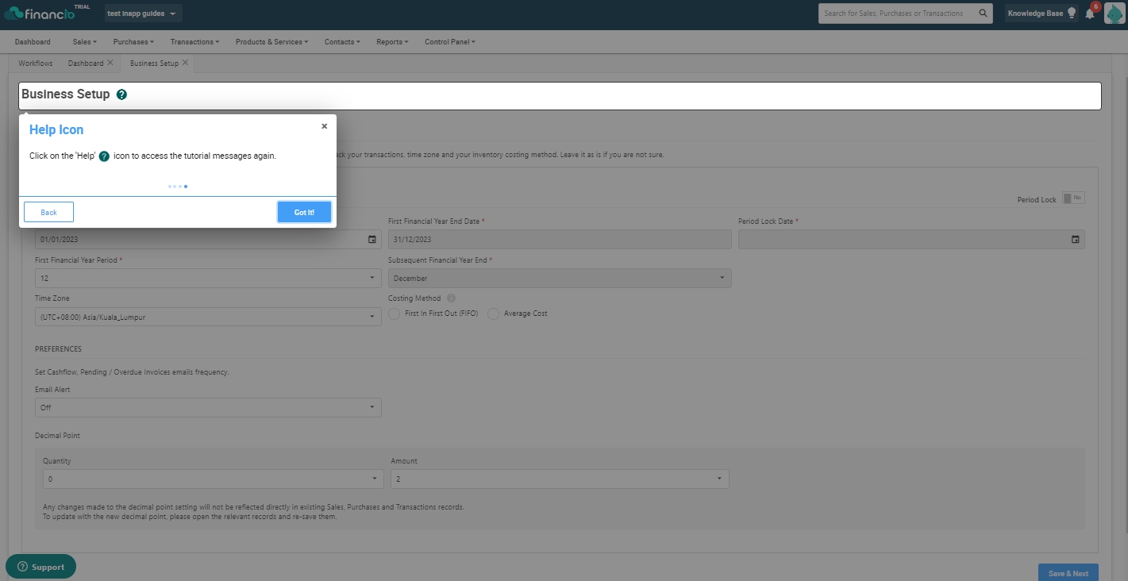Screen dimensions: 1128x581
Task: Click the Knowledge Base lightbulb icon
Action: 1071,13
